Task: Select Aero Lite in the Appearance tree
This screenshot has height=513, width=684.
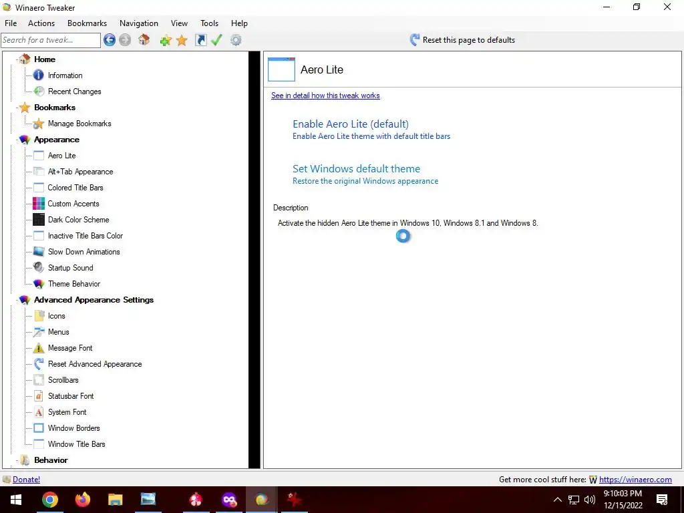Action: [x=62, y=155]
